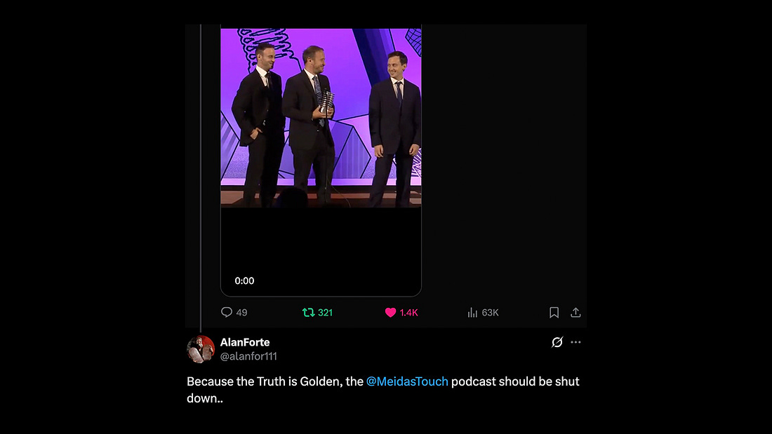Click the 0:00 video timestamp
772x434 pixels.
click(x=244, y=281)
